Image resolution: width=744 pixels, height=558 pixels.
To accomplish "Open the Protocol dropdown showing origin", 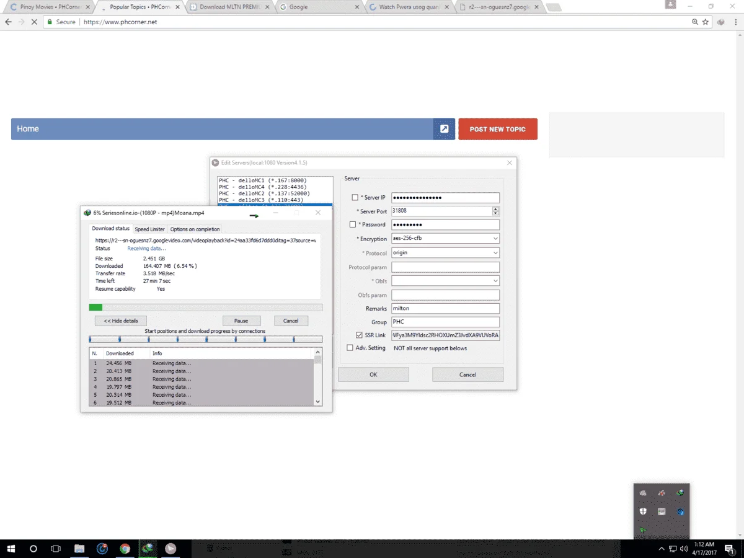I will pos(445,253).
